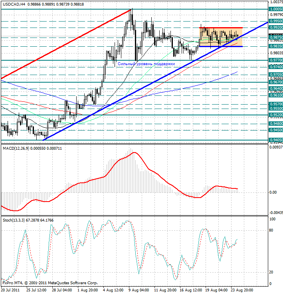Viewport: 283px width, 293px height.
Task: Select the blue line under the orange rectangle
Action: 221,46
